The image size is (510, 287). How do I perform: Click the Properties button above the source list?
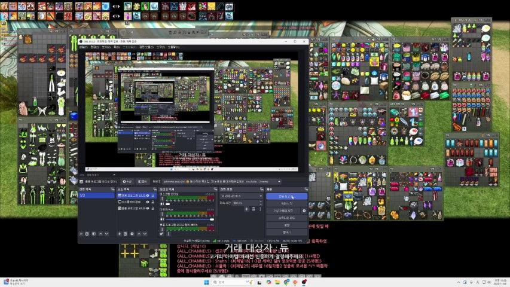[127, 181]
